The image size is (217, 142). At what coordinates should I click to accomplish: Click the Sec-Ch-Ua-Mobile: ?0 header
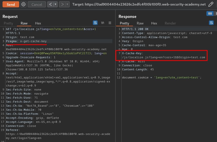click(x=23, y=110)
